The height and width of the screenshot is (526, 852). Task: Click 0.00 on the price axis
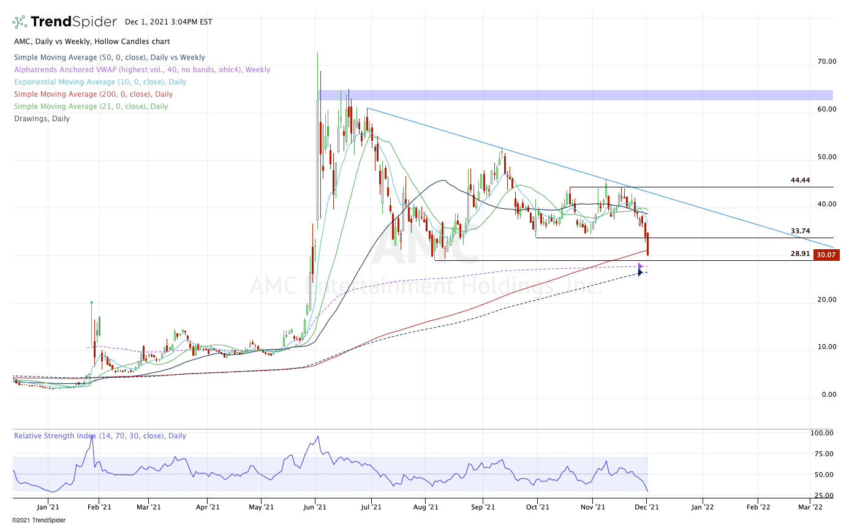click(829, 395)
